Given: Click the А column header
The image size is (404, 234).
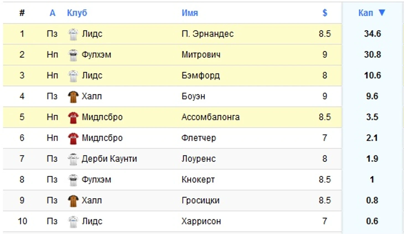Looking at the screenshot, I should (x=53, y=12).
